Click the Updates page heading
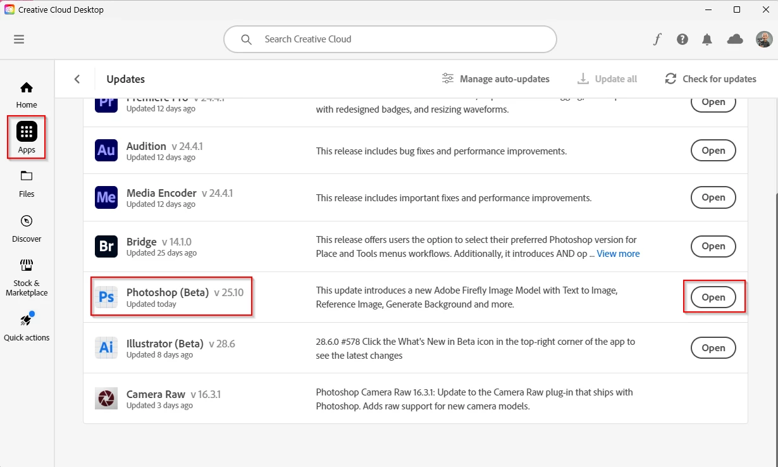Screen dimensions: 778x467 pyautogui.click(x=126, y=79)
